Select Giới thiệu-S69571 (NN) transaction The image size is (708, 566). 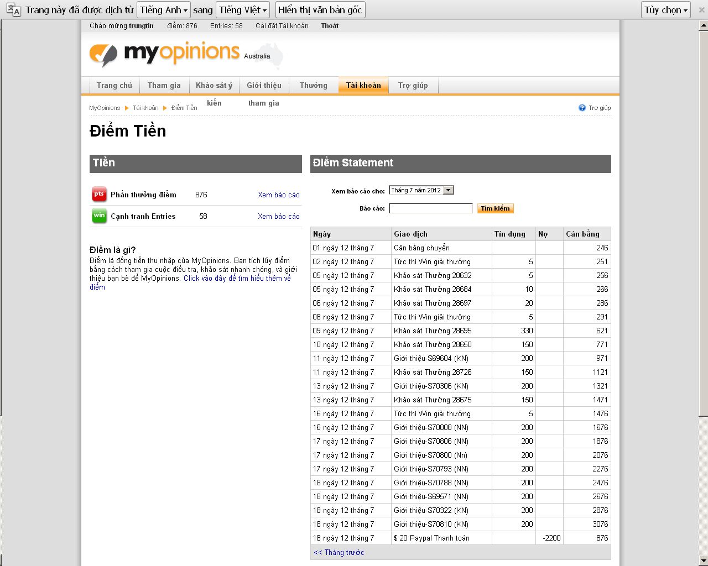coord(461,496)
